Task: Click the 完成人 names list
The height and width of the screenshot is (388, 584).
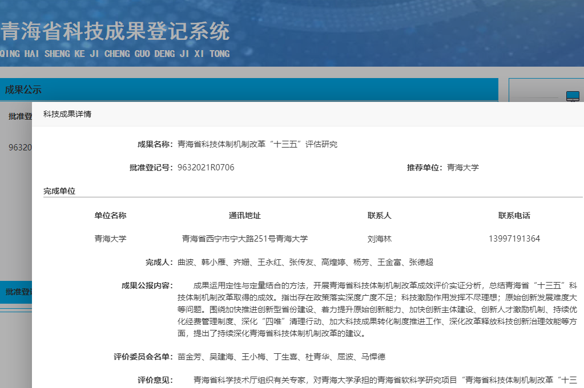Action: pyautogui.click(x=305, y=262)
